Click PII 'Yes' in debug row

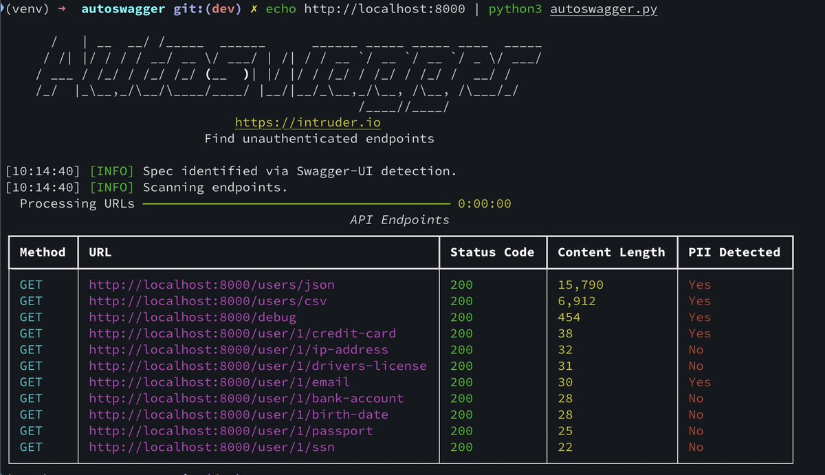[700, 317]
